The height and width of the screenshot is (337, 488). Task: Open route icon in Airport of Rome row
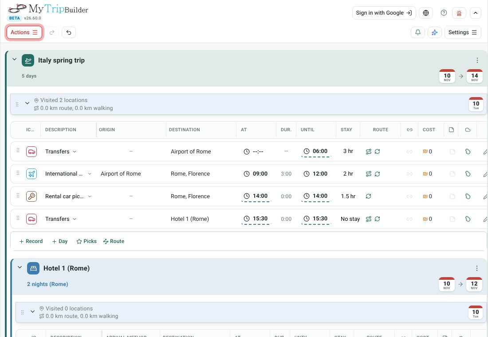pos(369,152)
